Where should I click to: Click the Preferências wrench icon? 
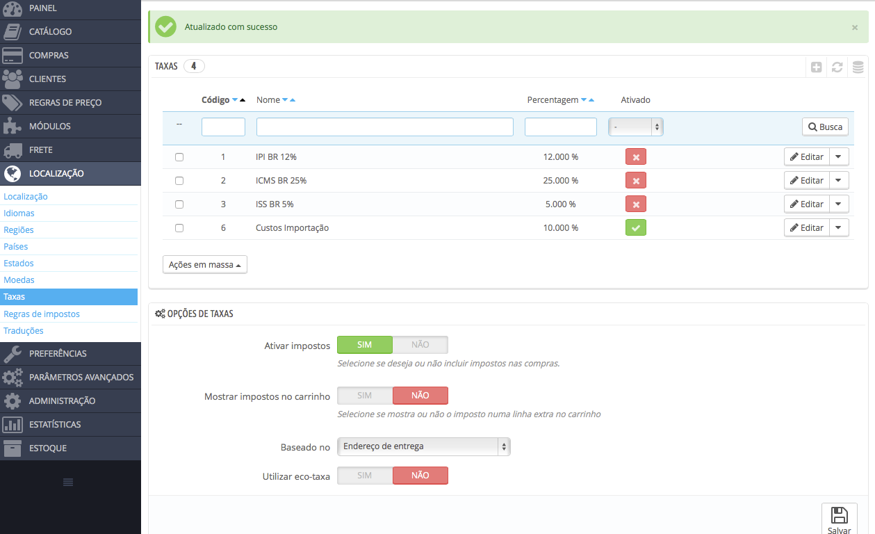pos(13,353)
